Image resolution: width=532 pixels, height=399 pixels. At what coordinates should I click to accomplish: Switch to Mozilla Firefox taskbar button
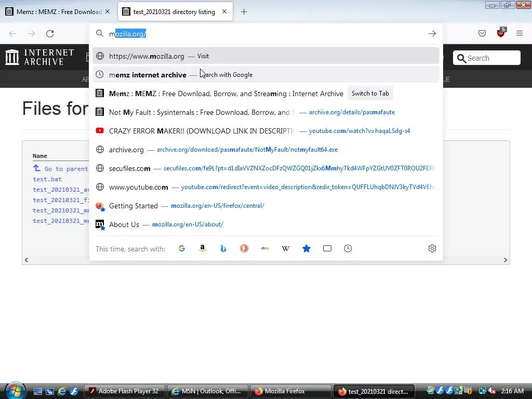coord(290,391)
